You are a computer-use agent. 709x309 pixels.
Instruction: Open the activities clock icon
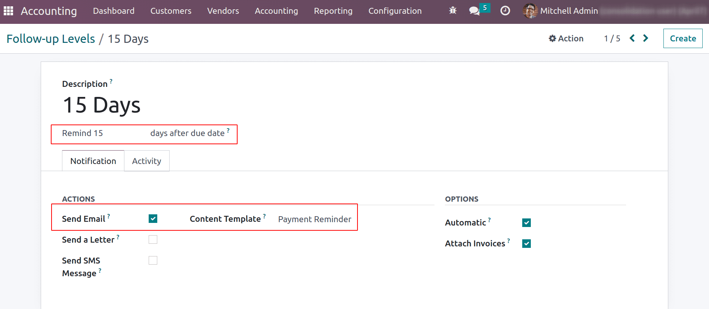[x=505, y=11]
